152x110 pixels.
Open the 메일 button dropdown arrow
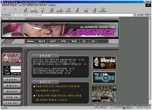(88, 9)
